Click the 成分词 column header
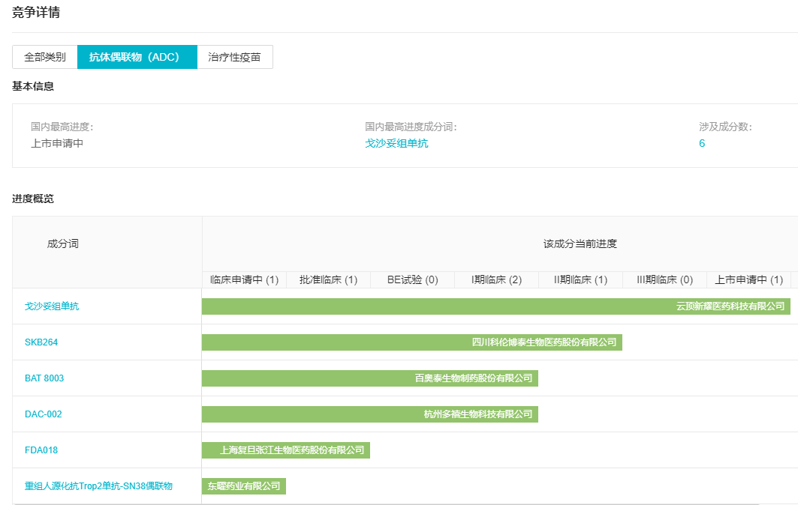The height and width of the screenshot is (505, 798). click(x=62, y=244)
